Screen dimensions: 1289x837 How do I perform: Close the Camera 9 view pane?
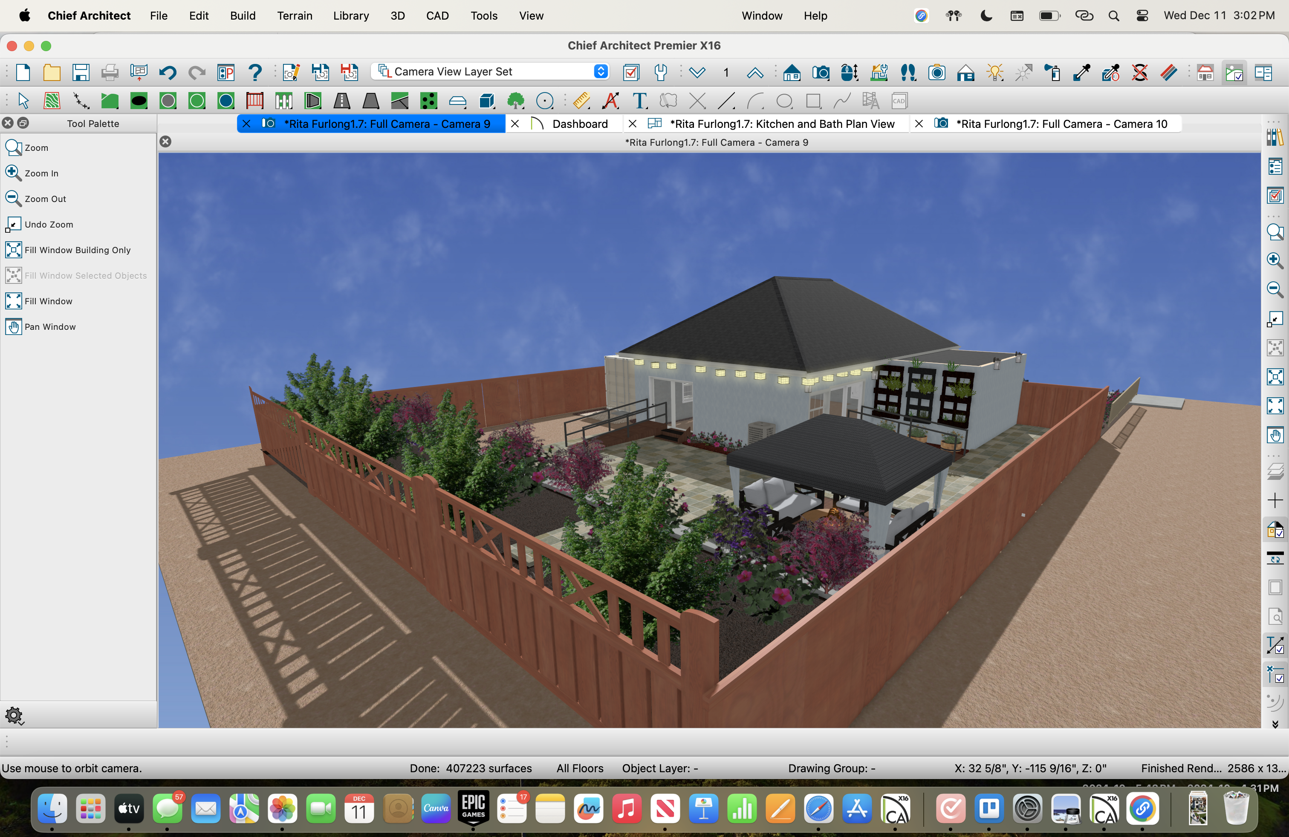pos(166,142)
